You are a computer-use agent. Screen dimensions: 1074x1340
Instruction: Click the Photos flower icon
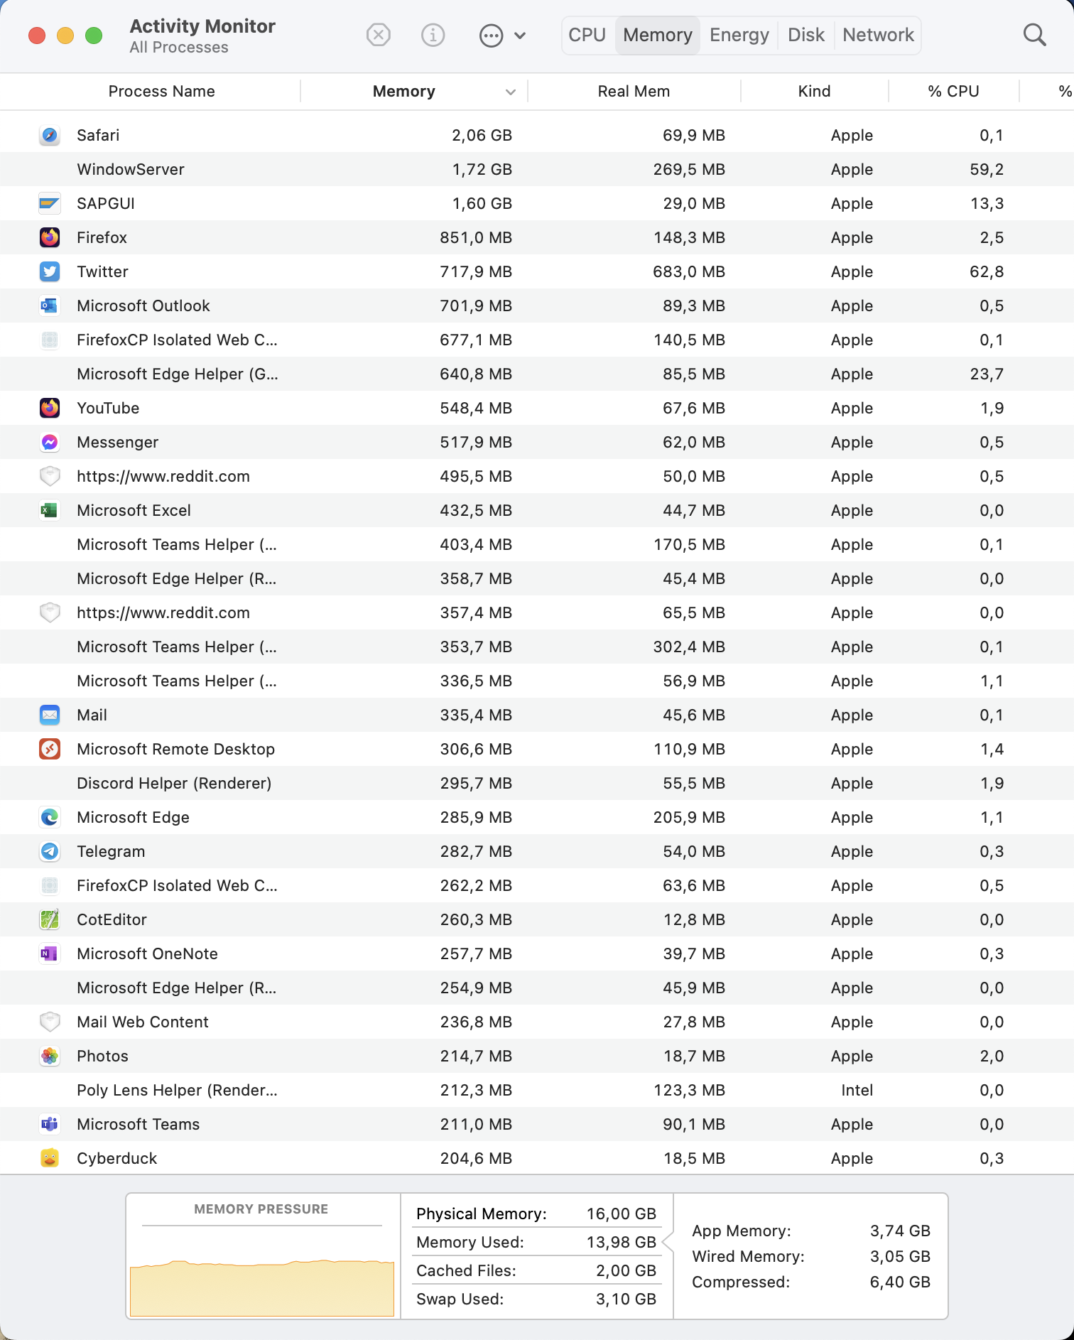[x=50, y=1056]
